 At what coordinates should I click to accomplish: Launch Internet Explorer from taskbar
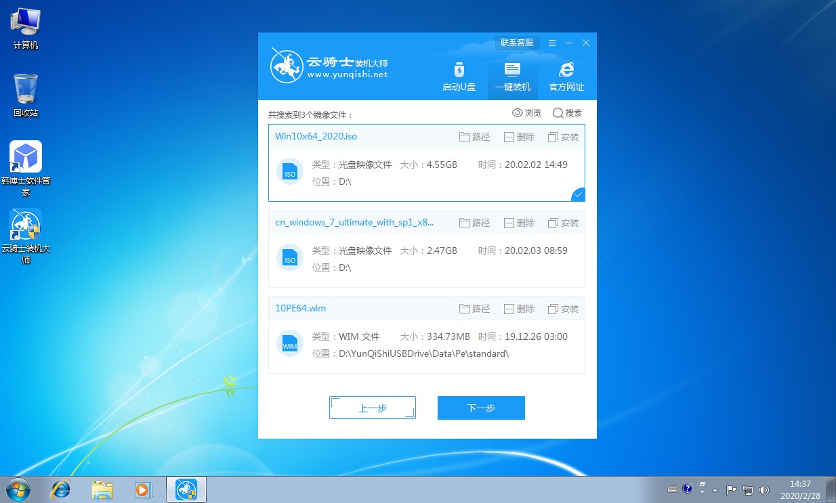[x=61, y=489]
